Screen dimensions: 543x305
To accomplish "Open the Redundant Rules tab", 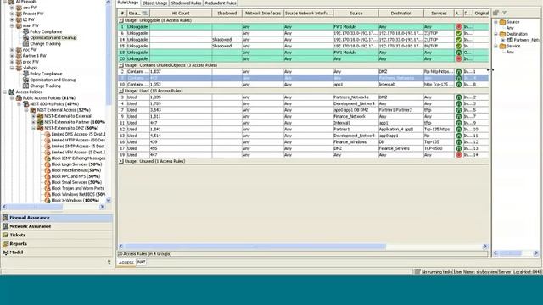I will click(x=221, y=3).
